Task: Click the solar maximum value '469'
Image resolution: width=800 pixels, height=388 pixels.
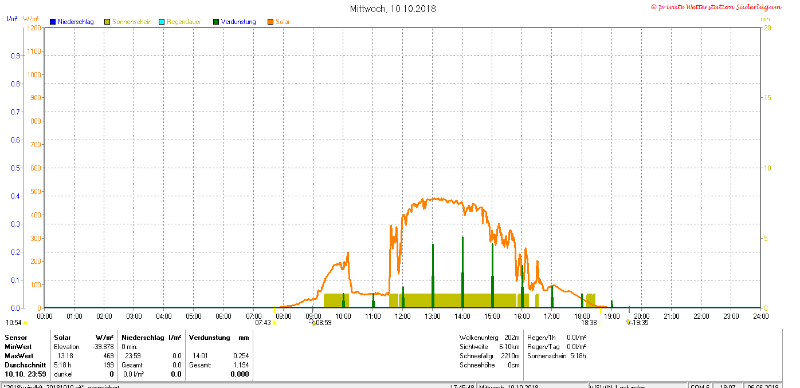Action: pos(108,356)
